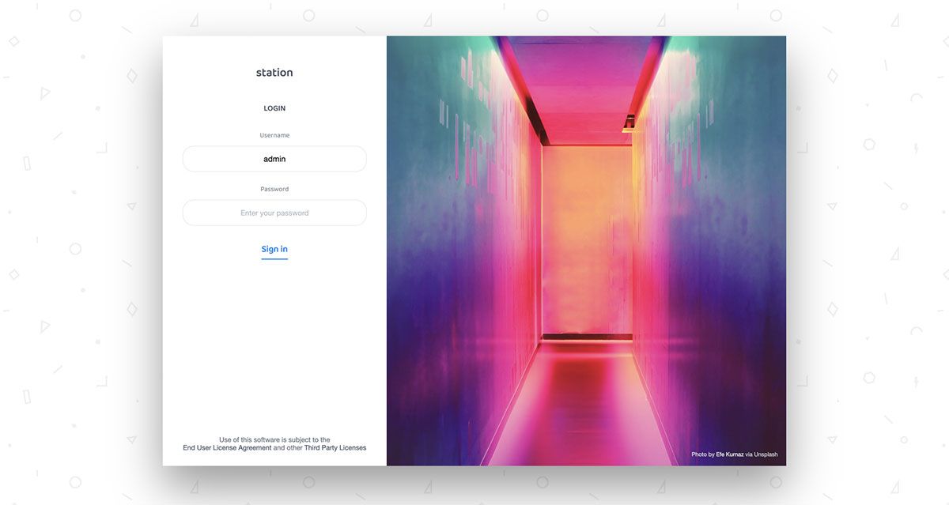Open the Efe Kurnaz photographer link
The height and width of the screenshot is (505, 949).
730,454
